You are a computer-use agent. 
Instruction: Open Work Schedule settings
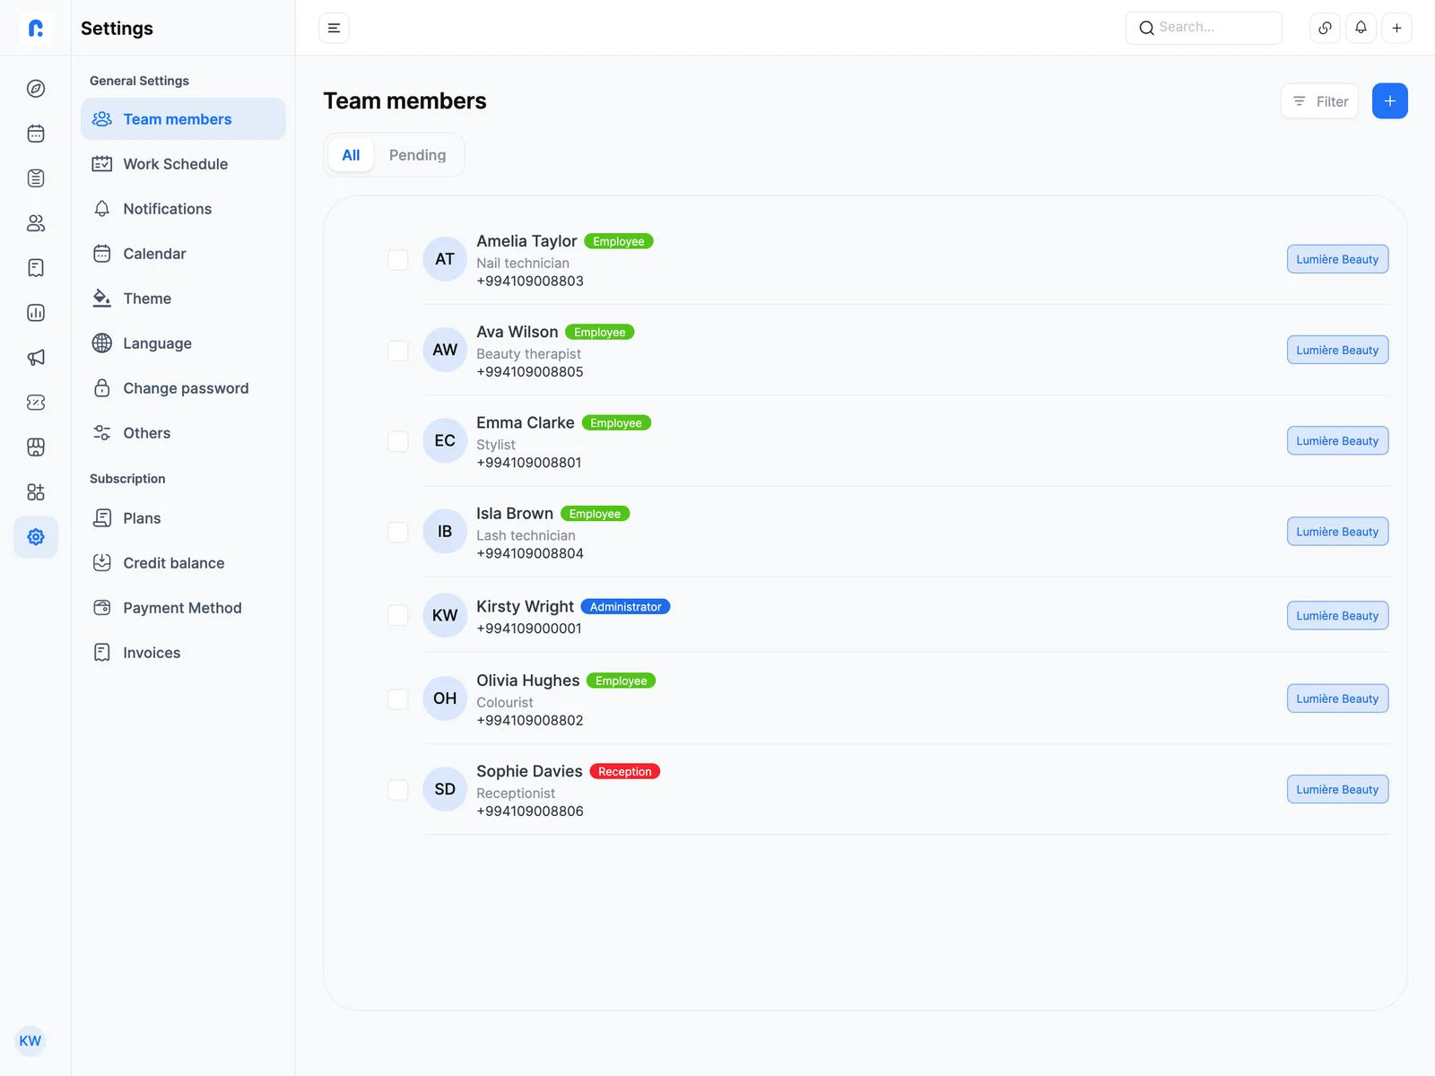click(x=183, y=164)
